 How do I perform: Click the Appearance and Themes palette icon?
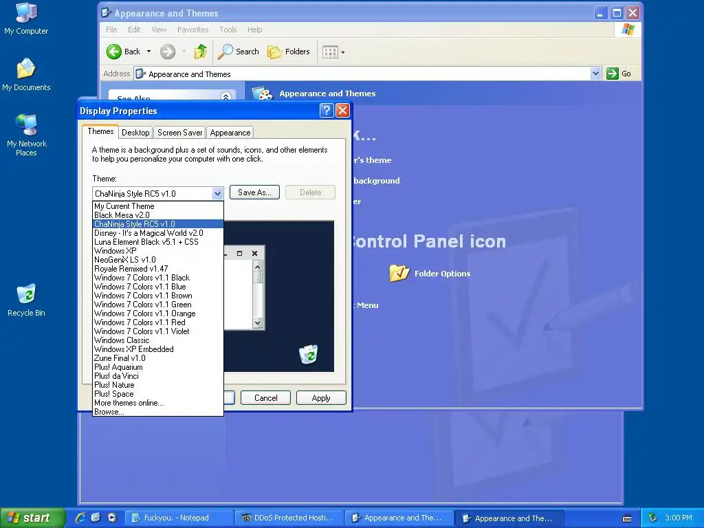coord(263,93)
